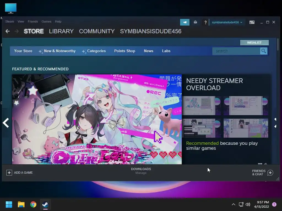Open the Points Shop link

125,51
